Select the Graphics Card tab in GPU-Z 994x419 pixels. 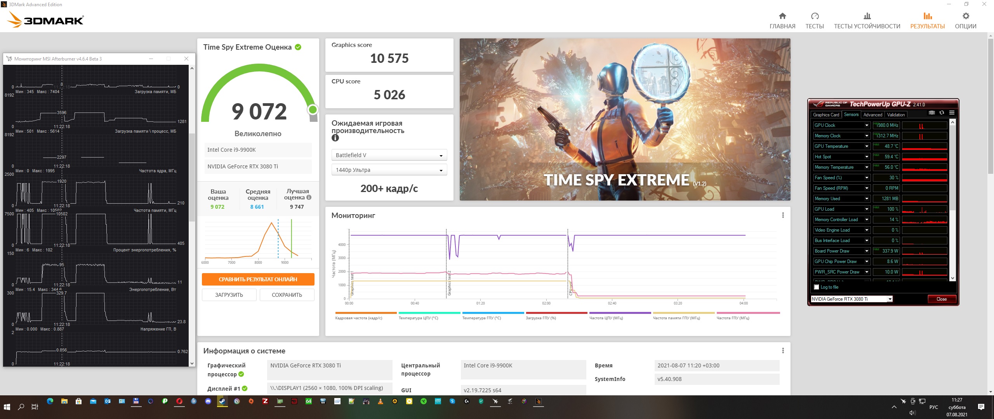pos(826,114)
